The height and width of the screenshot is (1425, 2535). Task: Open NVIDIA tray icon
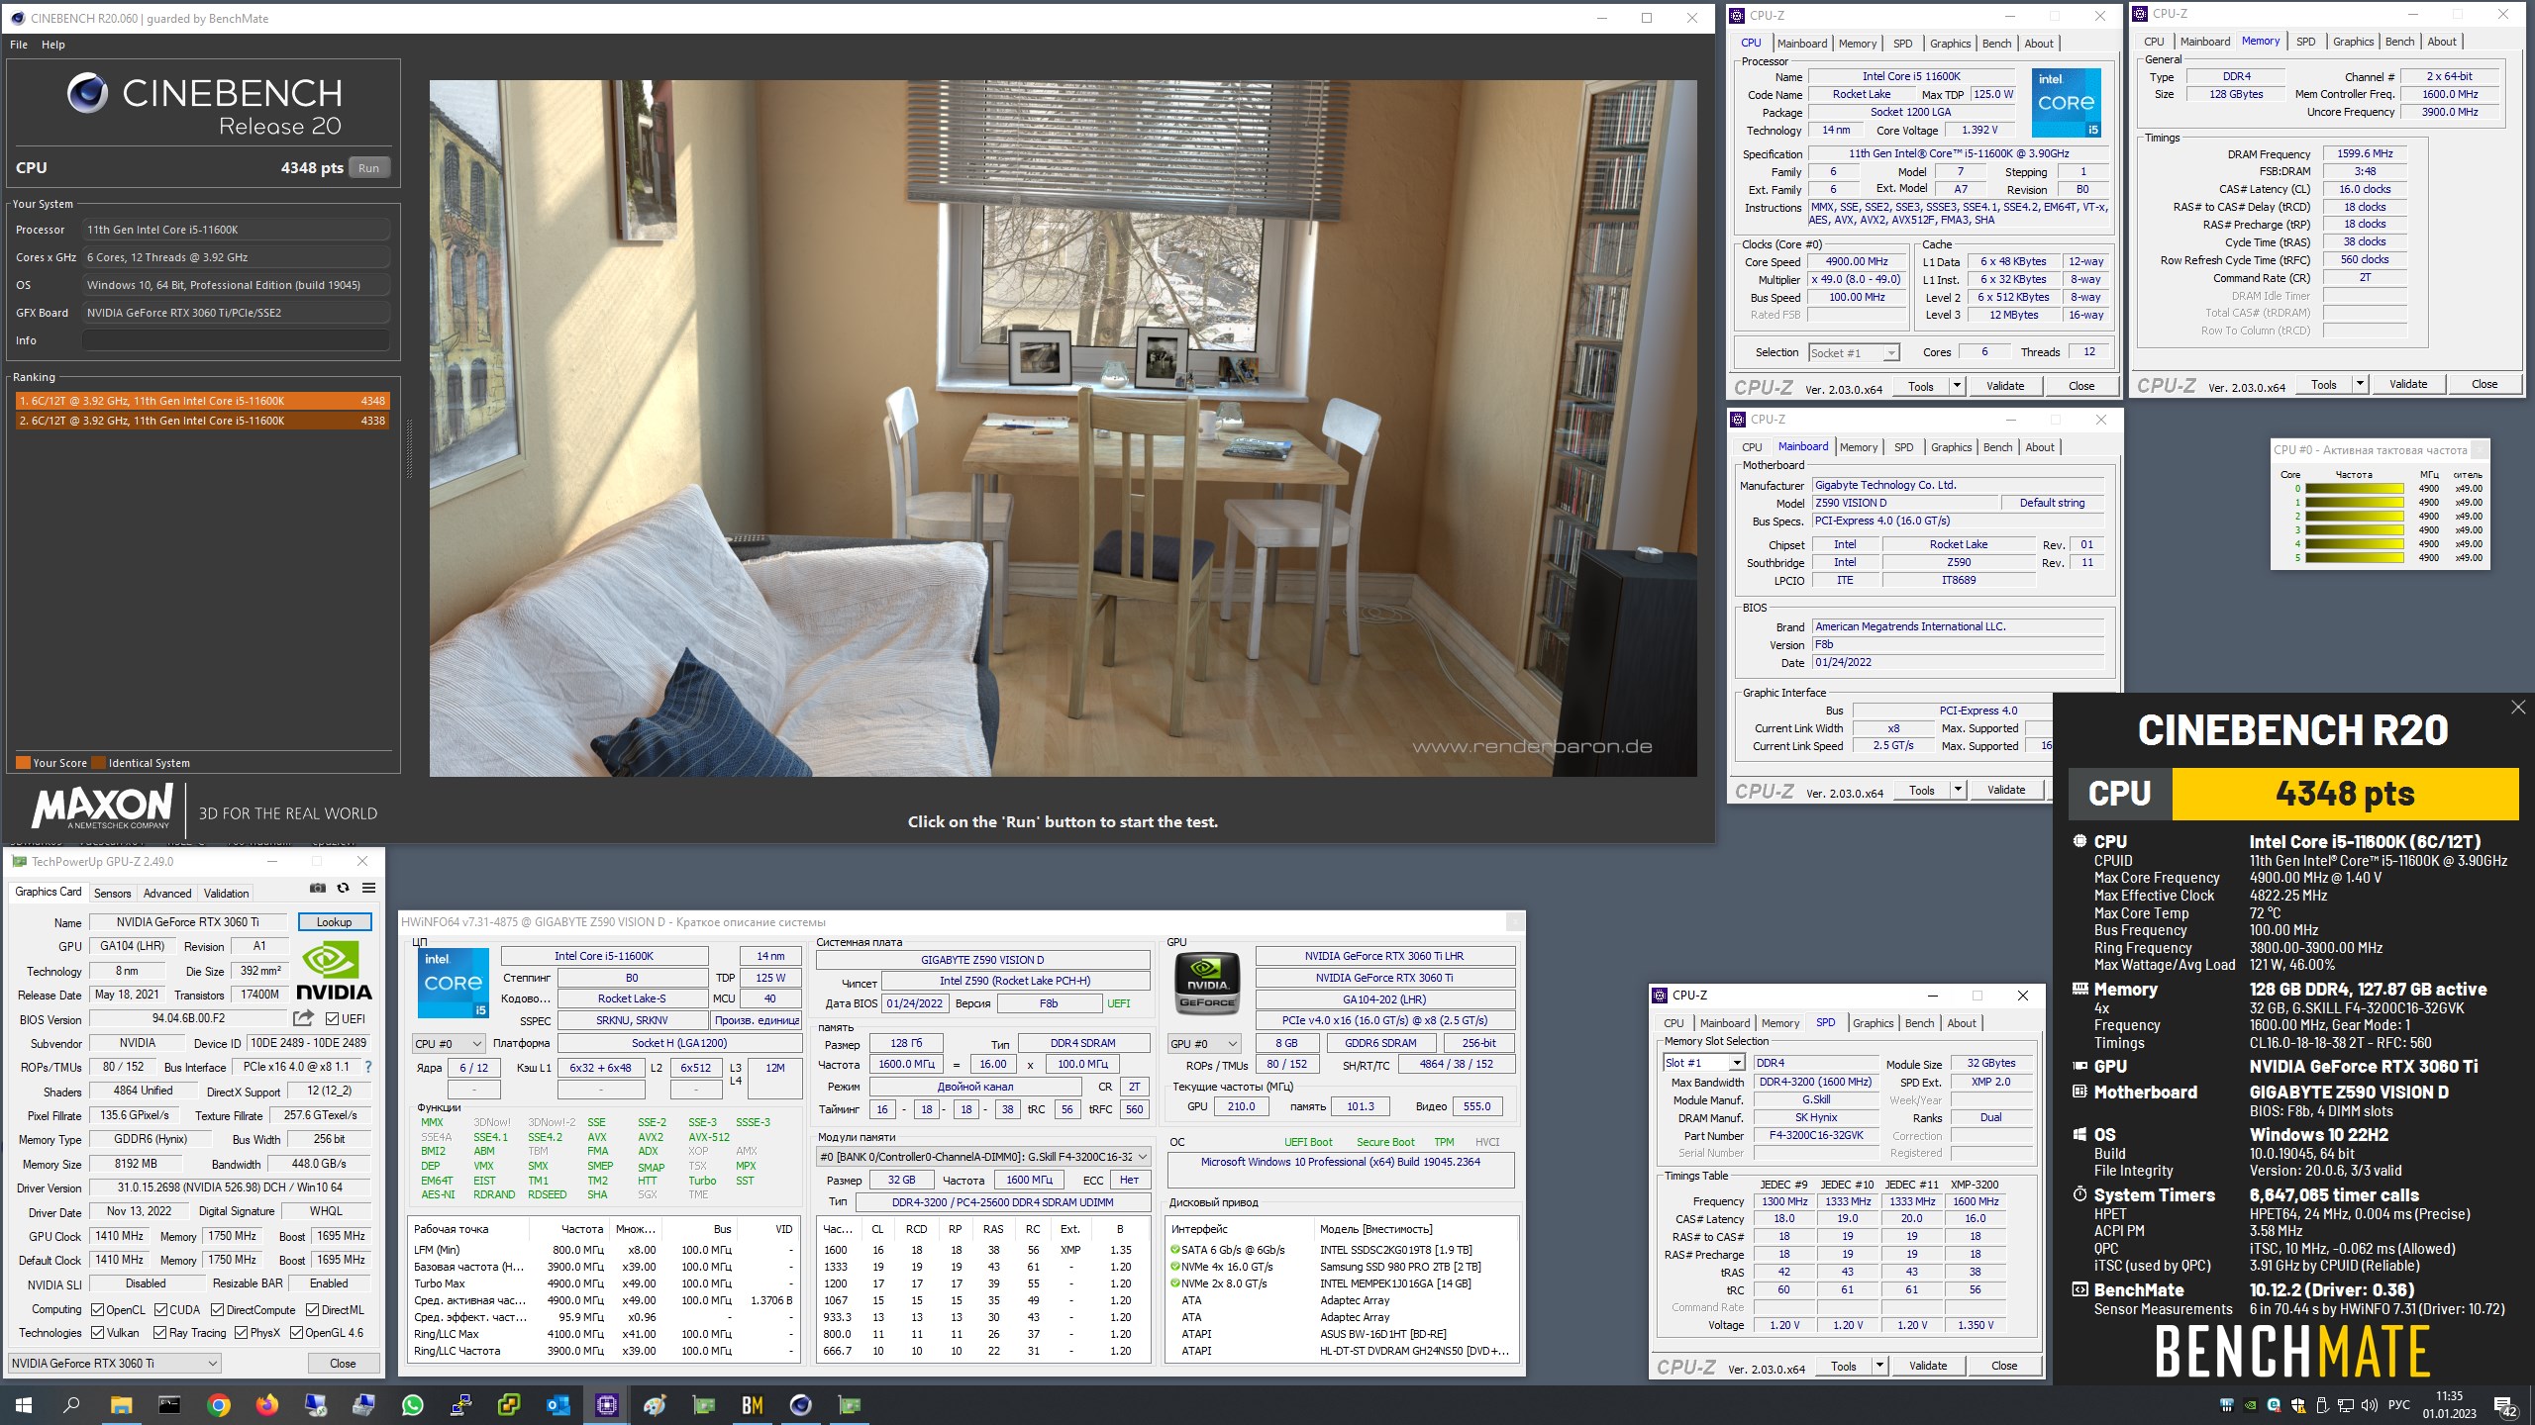(x=2250, y=1405)
